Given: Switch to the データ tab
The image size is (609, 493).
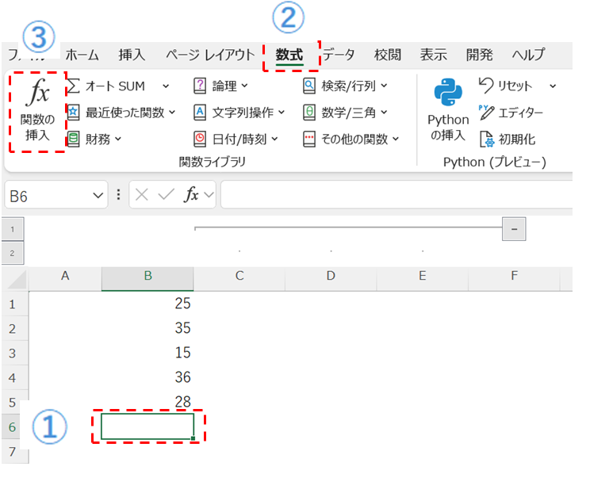Looking at the screenshot, I should [339, 55].
